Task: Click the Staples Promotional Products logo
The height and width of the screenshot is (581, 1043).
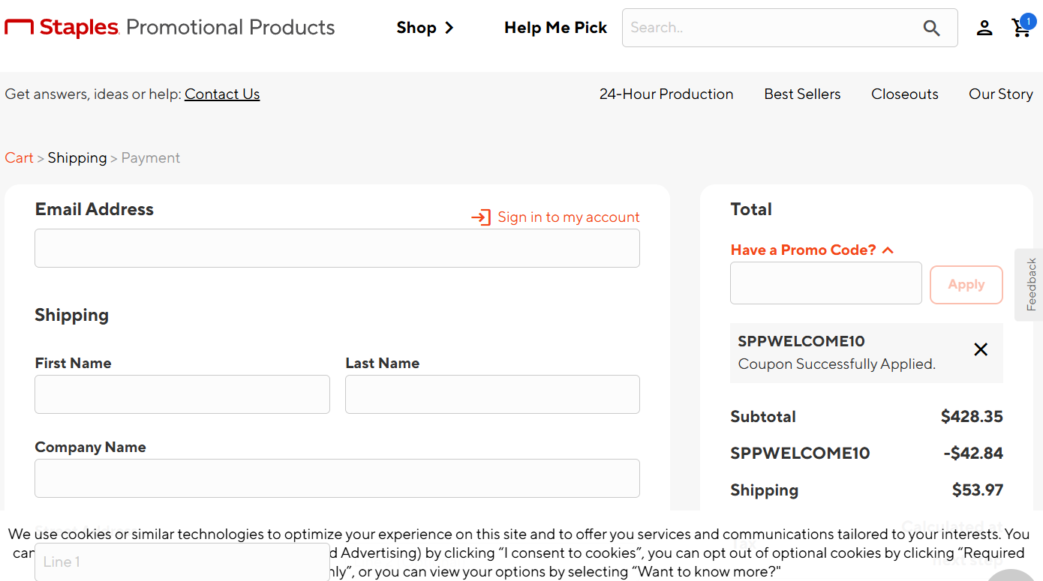Action: [170, 28]
